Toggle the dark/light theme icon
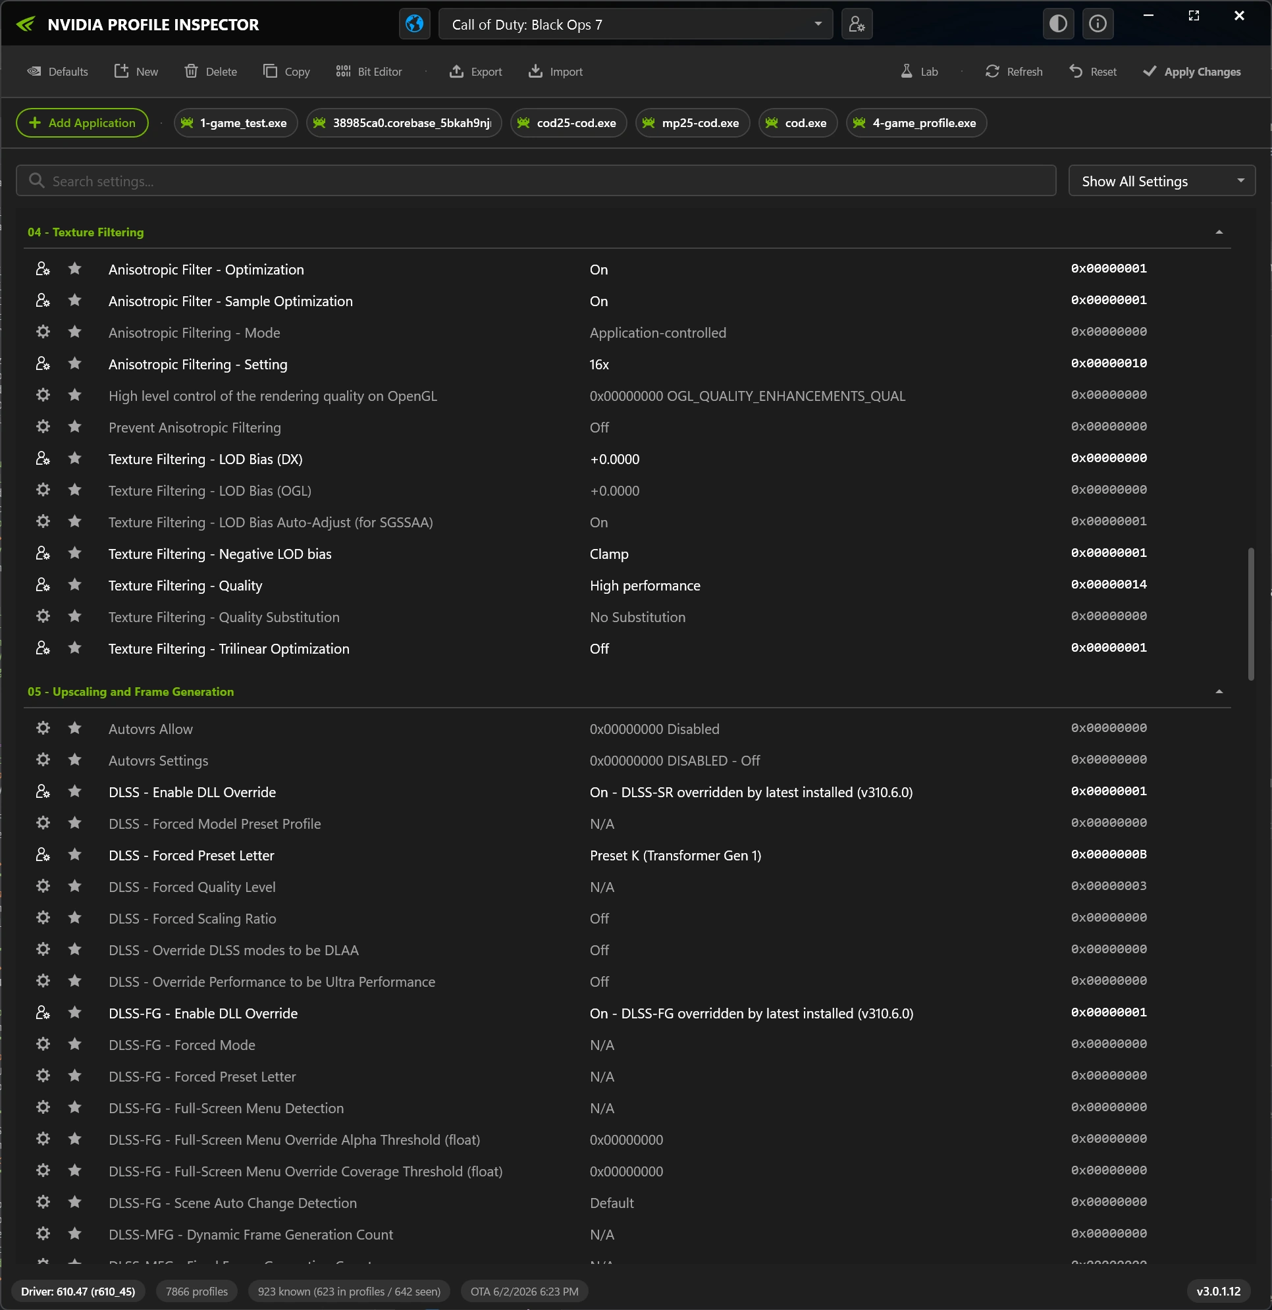Screen dimensions: 1272x1310 1058,24
